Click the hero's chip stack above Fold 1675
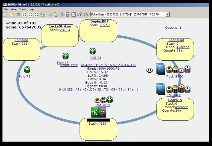This screenshot has width=212, height=146. tap(104, 100)
